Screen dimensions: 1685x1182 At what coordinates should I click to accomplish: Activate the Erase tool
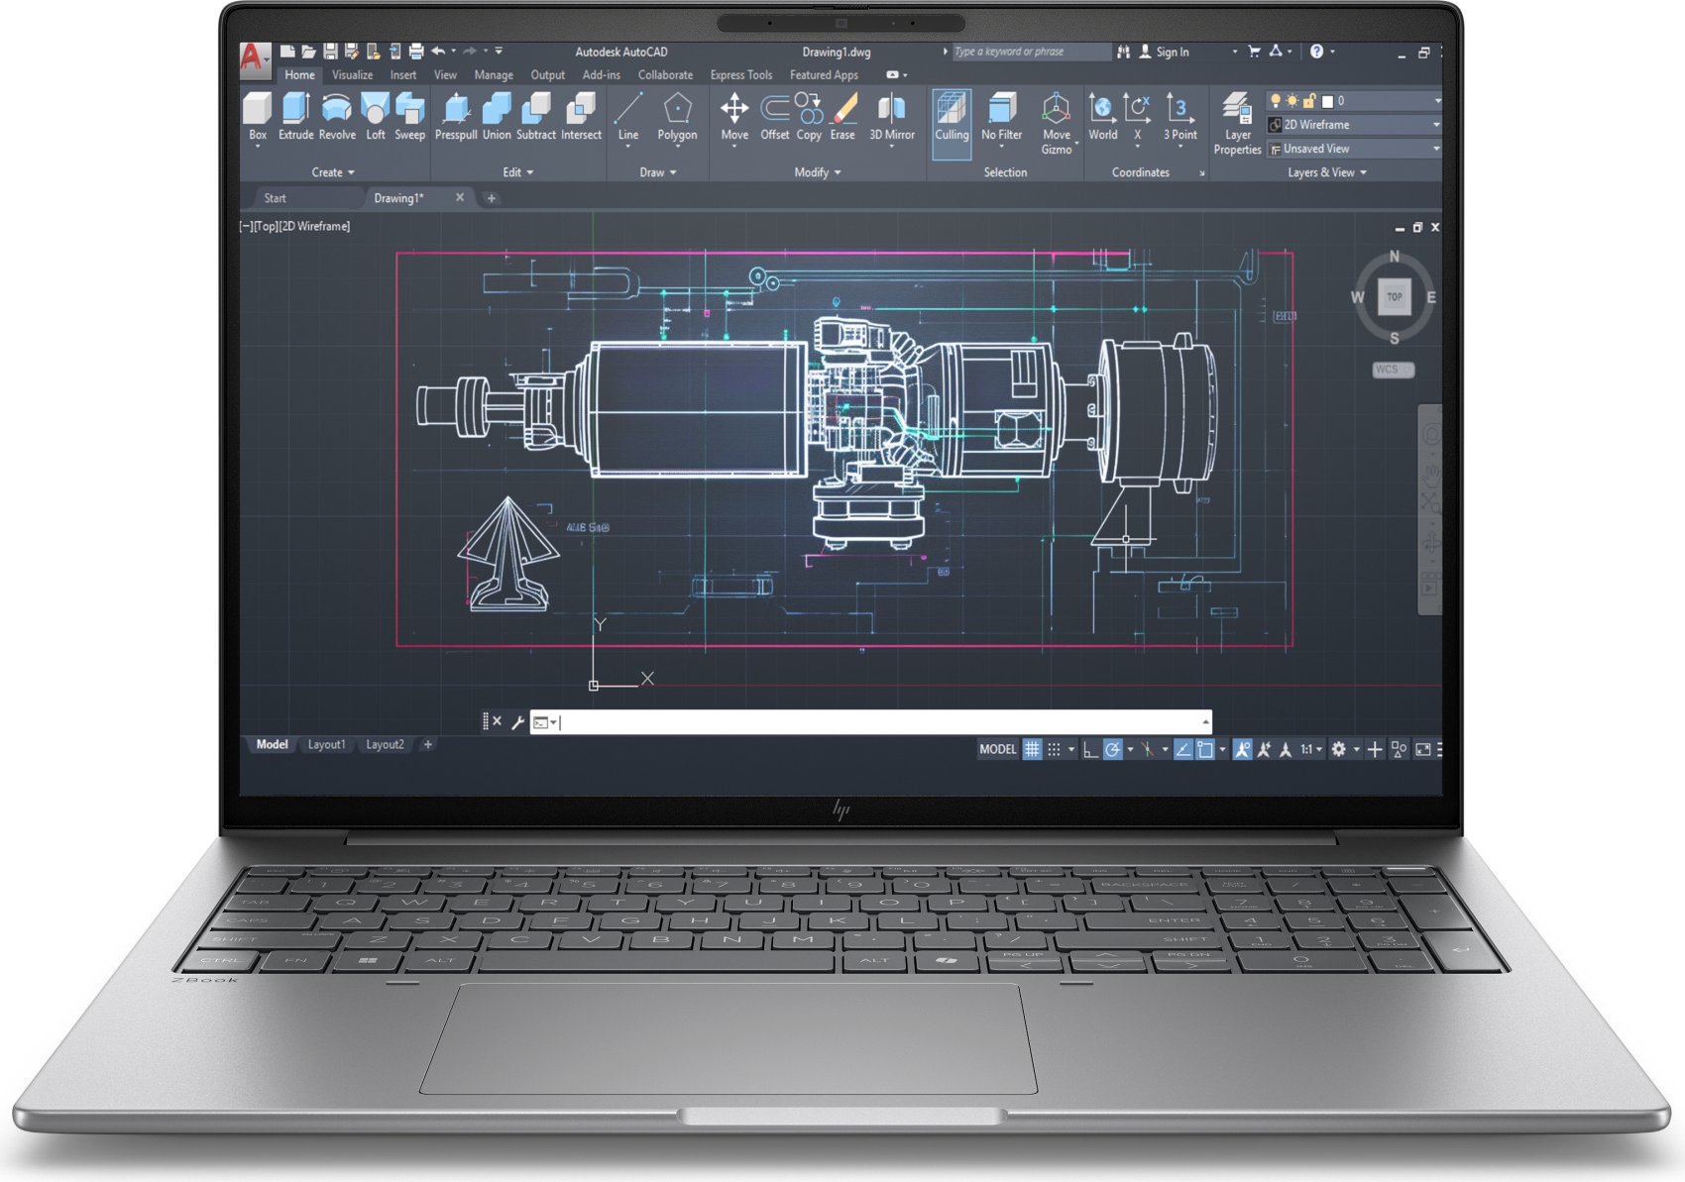pos(842,116)
